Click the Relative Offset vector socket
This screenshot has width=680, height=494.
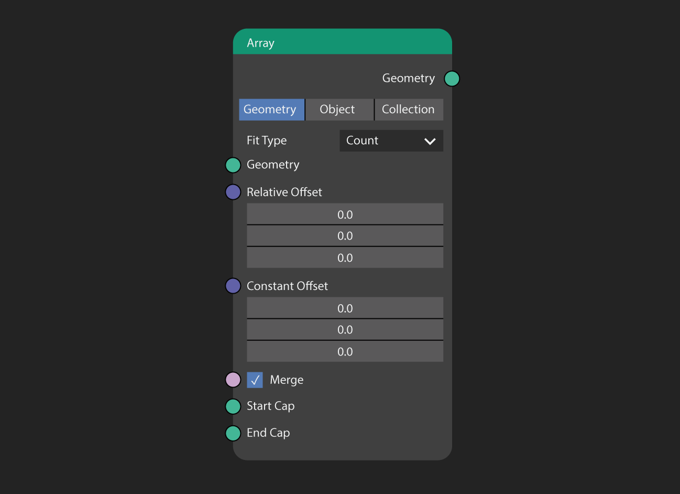(x=233, y=192)
